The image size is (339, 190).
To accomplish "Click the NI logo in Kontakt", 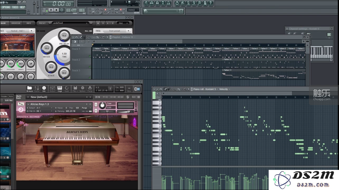I will point(137,89).
